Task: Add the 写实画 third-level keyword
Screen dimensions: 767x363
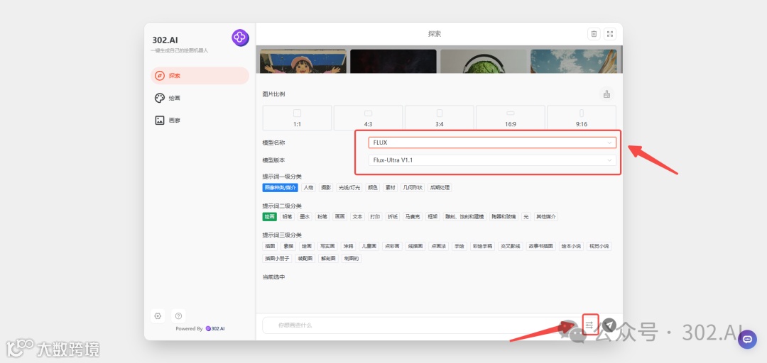Action: tap(326, 246)
